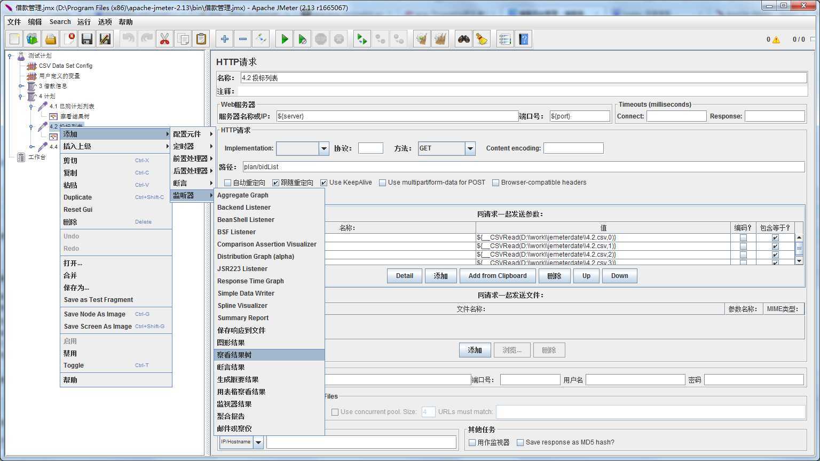This screenshot has width=820, height=461.
Task: Open the 运行 menu in menu bar
Action: pyautogui.click(x=84, y=22)
